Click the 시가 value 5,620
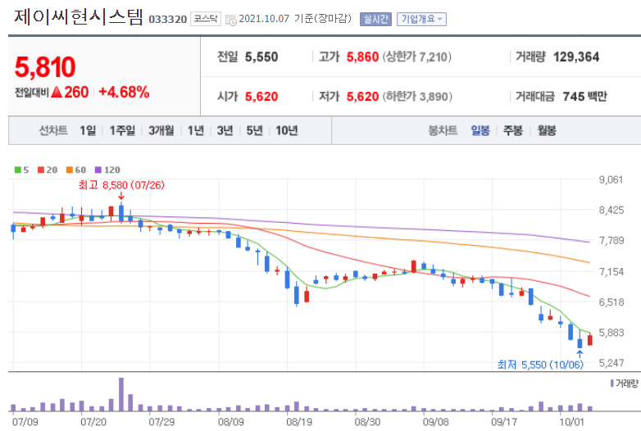Image resolution: width=641 pixels, height=431 pixels. tap(261, 97)
